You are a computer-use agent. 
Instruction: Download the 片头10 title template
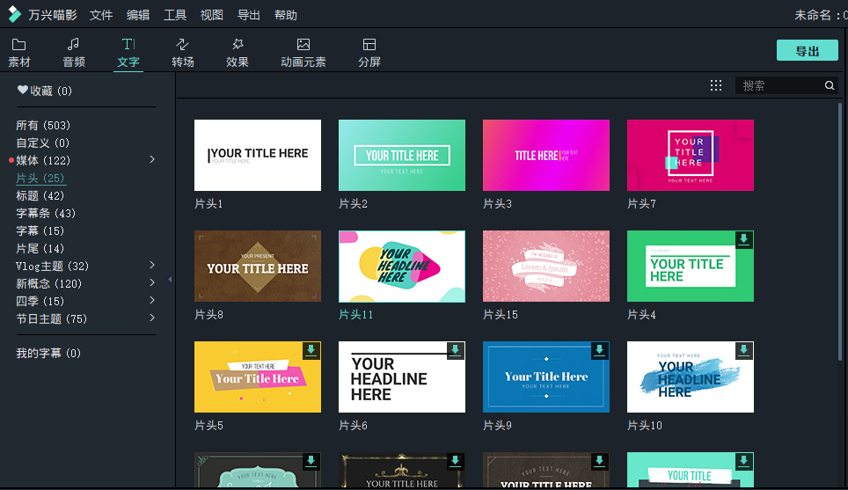[x=743, y=351]
